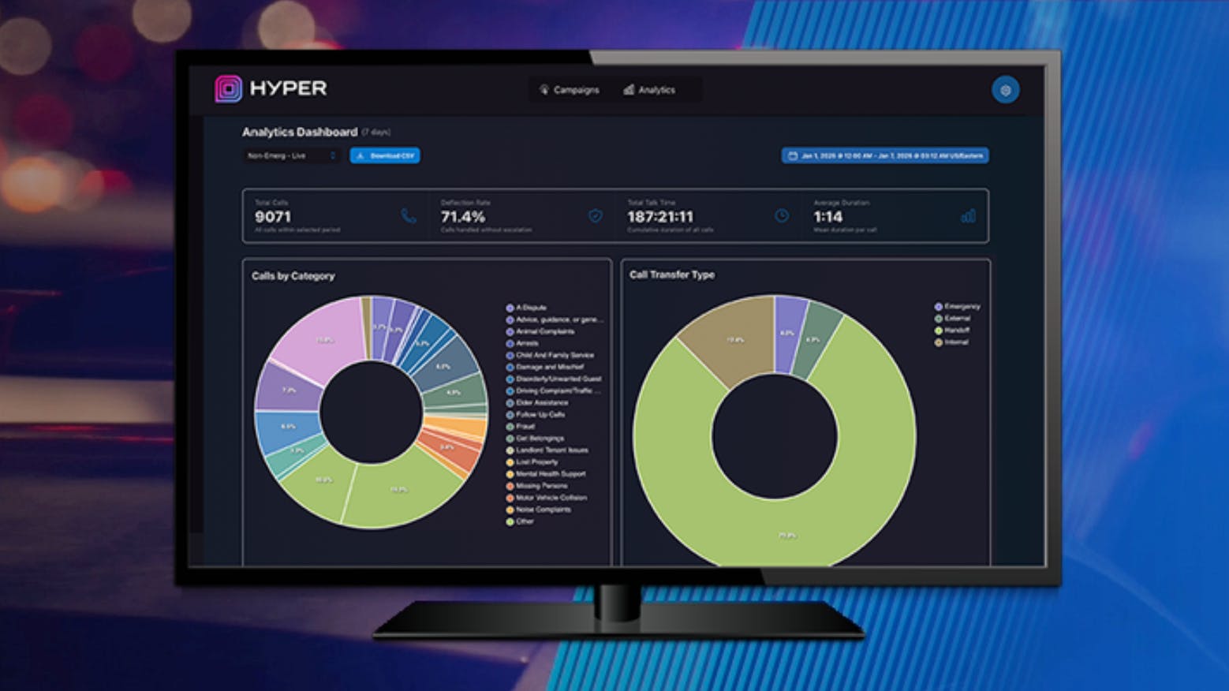Click the bar chart icon beside Average Duration

coord(968,216)
